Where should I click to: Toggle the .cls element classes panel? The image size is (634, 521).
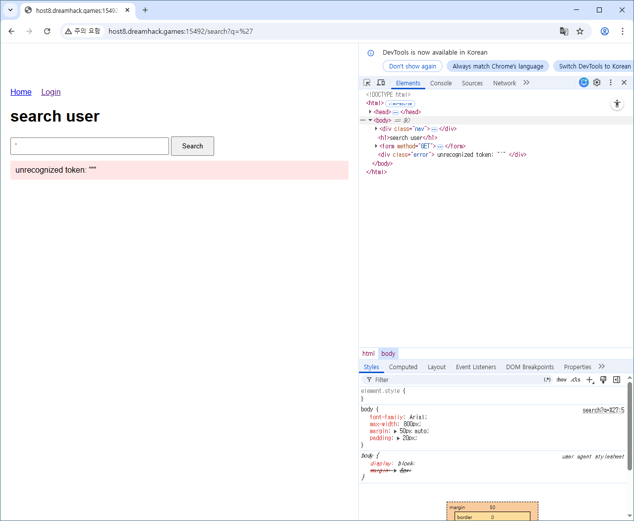click(576, 380)
